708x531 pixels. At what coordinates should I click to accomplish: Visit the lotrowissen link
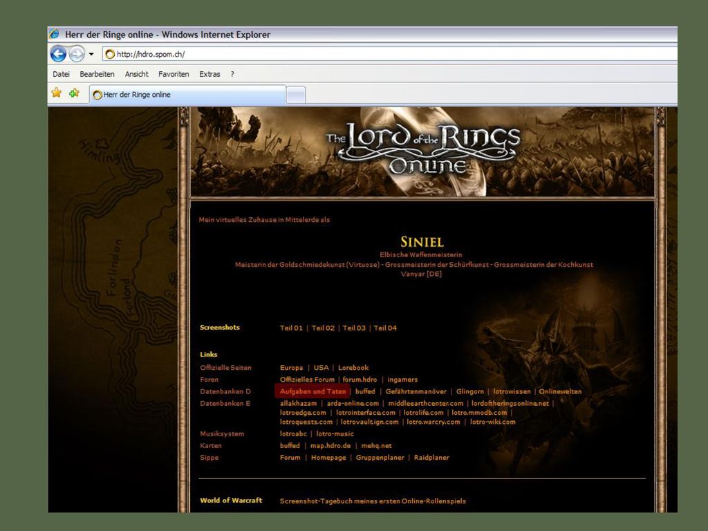pos(512,391)
